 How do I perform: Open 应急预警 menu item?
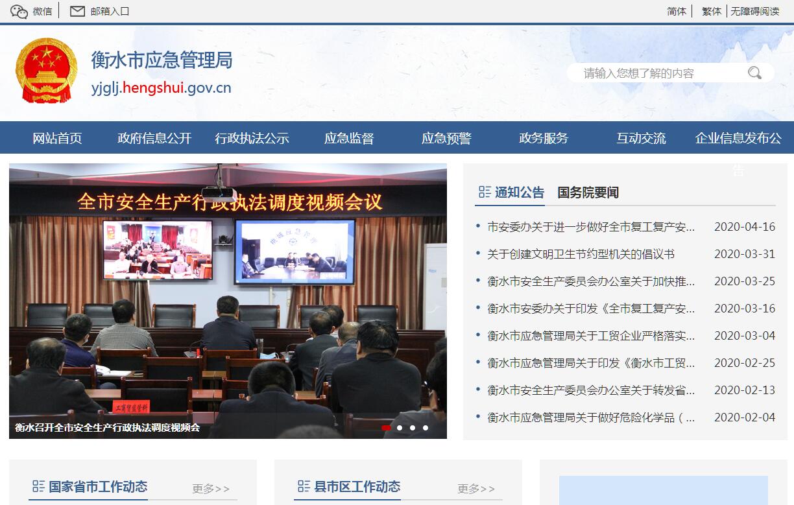click(x=446, y=138)
